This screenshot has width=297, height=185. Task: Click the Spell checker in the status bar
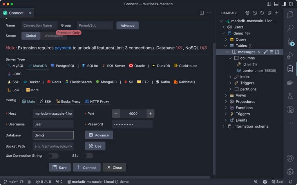tap(278, 182)
